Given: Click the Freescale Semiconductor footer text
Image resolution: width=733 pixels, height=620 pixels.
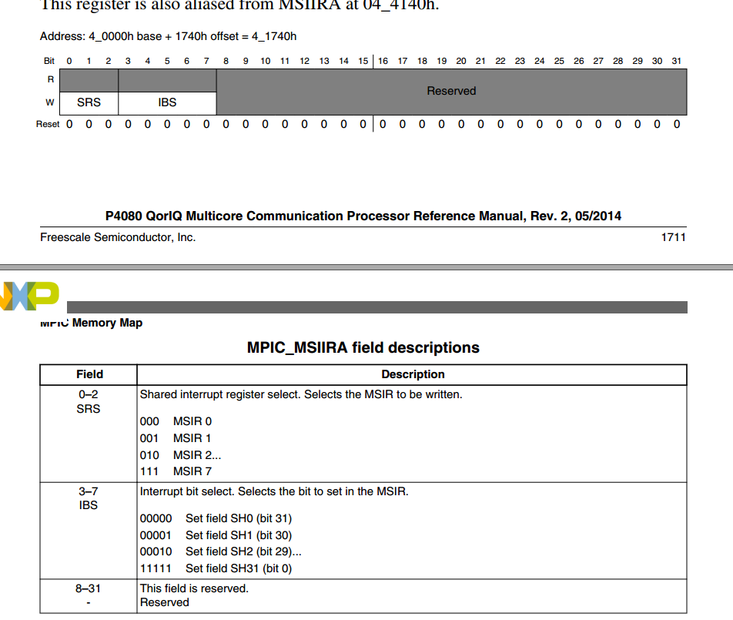Looking at the screenshot, I should coord(117,237).
